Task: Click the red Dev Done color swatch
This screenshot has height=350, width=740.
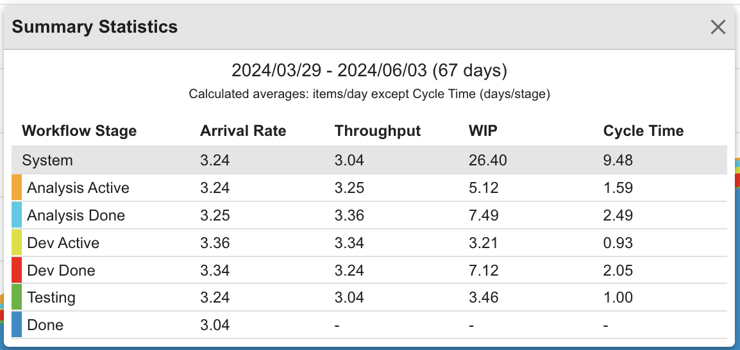Action: [x=17, y=271]
